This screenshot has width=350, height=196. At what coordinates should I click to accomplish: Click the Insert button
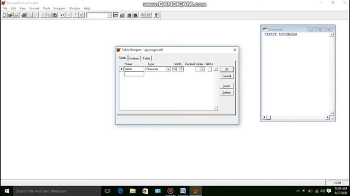[226, 86]
